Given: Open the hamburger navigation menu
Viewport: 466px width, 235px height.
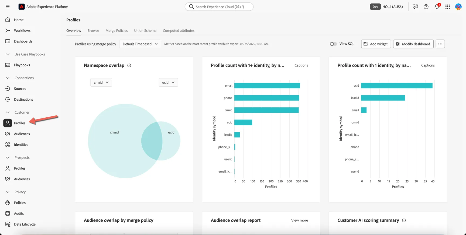Looking at the screenshot, I should (x=8, y=7).
